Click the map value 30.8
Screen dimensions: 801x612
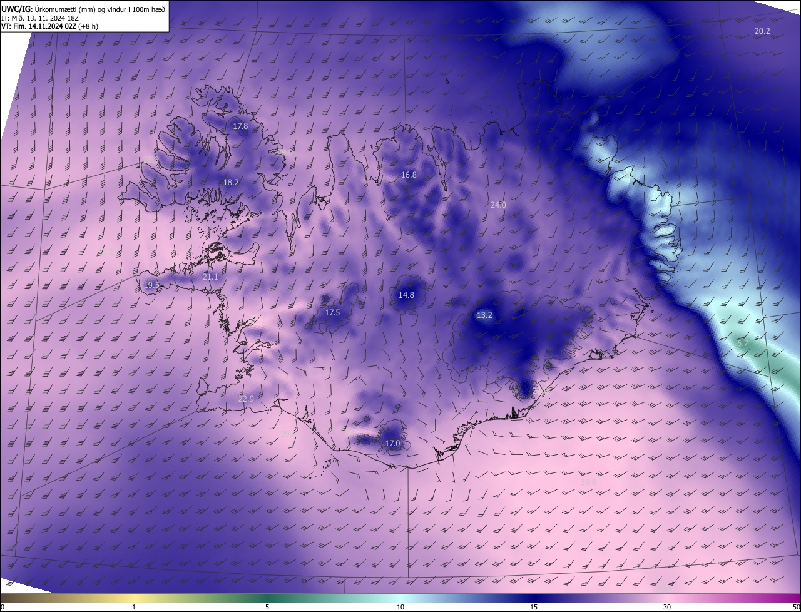pos(588,482)
